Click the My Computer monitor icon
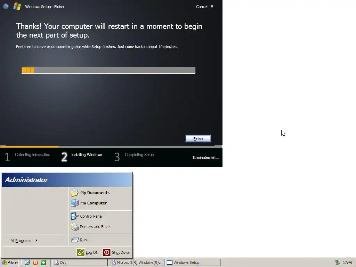This screenshot has height=267, width=356. coord(74,203)
